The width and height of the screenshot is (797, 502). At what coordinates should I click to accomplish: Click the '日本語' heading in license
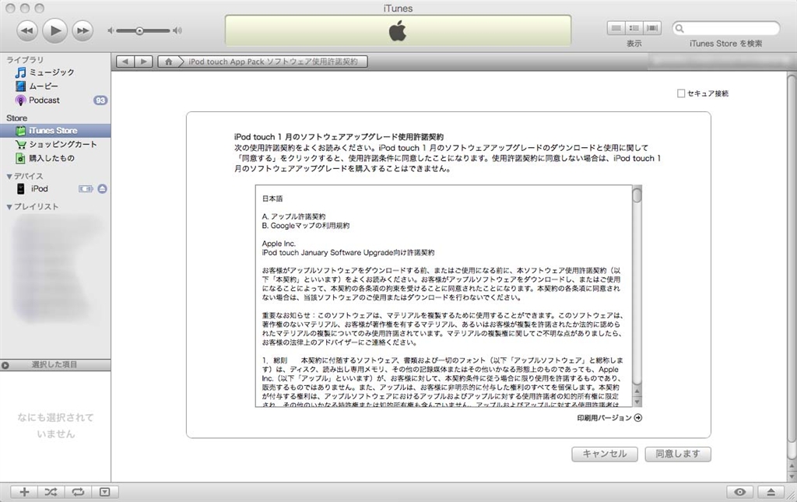[x=272, y=198]
